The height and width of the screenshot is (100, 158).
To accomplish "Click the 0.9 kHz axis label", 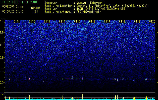I will 2,57.
